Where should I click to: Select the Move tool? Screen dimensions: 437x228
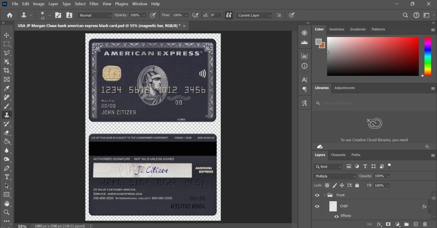[x=7, y=35]
